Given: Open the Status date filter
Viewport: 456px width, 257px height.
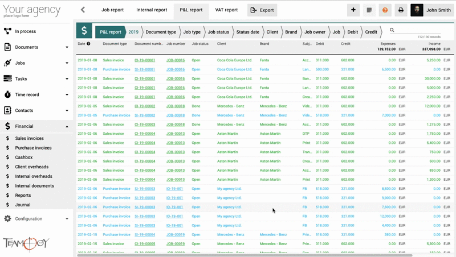Looking at the screenshot, I should [247, 32].
